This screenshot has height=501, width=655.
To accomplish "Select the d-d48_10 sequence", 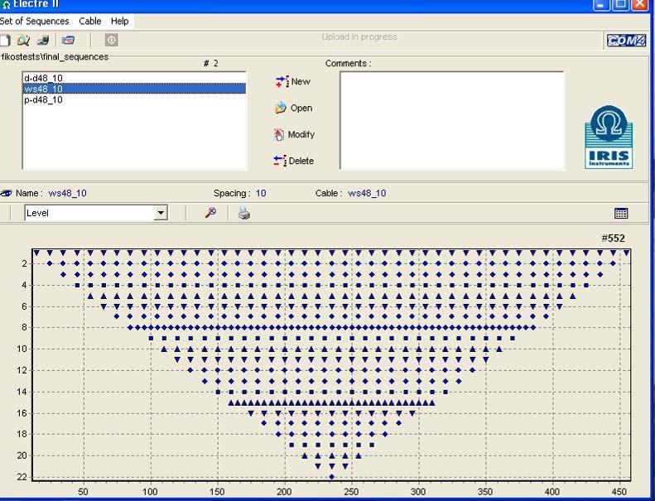I will [x=134, y=78].
